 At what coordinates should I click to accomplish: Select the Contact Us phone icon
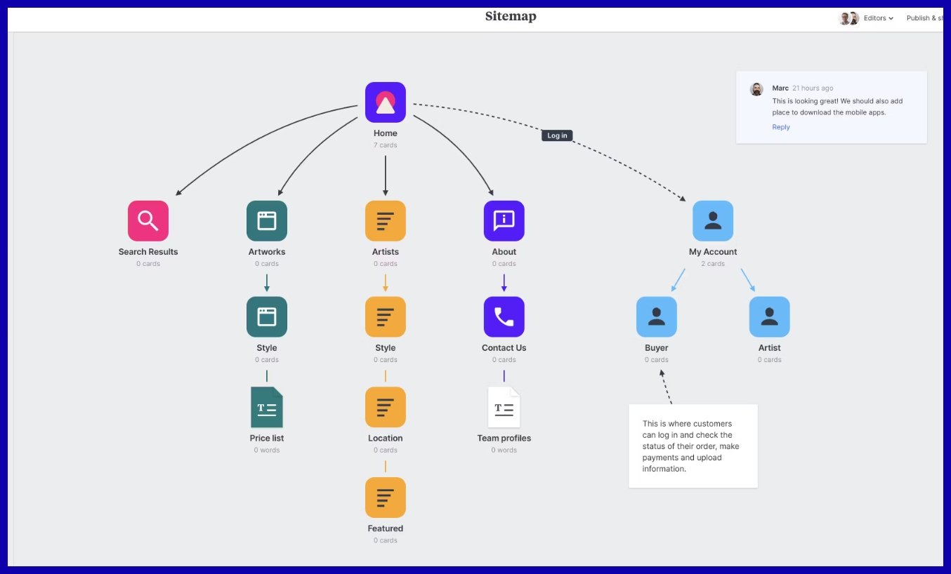(504, 317)
